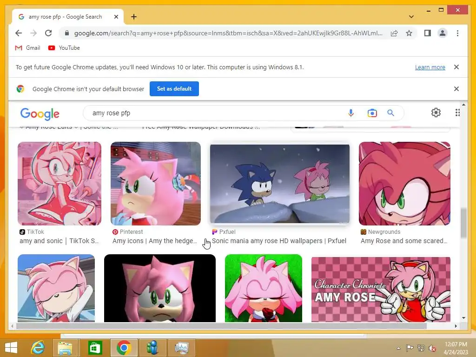Viewport: 476px width, 357px height.
Task: Click 'Sonic mania amy rose HD wallpapers | Pxfuel'
Action: [279, 241]
